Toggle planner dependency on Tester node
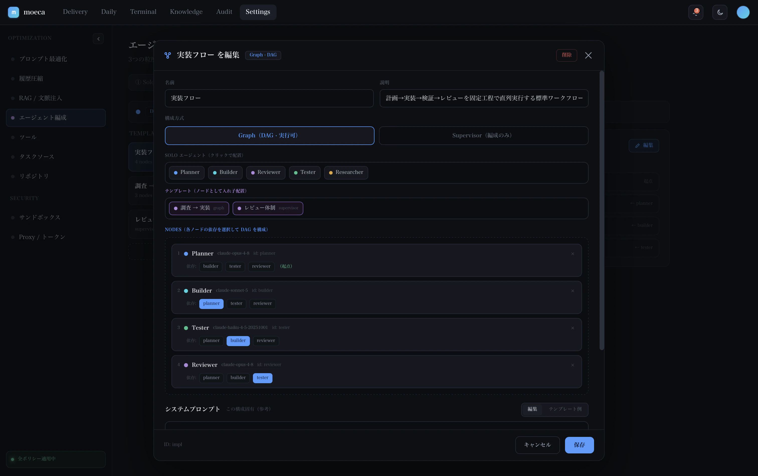The height and width of the screenshot is (476, 758). click(211, 341)
